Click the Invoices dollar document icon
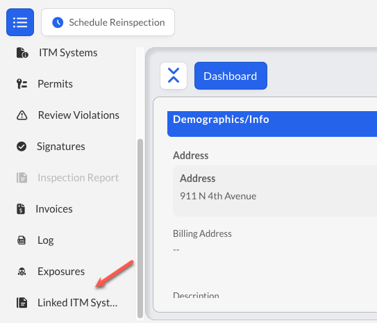Viewport: 377px width, 323px height. pyautogui.click(x=21, y=209)
